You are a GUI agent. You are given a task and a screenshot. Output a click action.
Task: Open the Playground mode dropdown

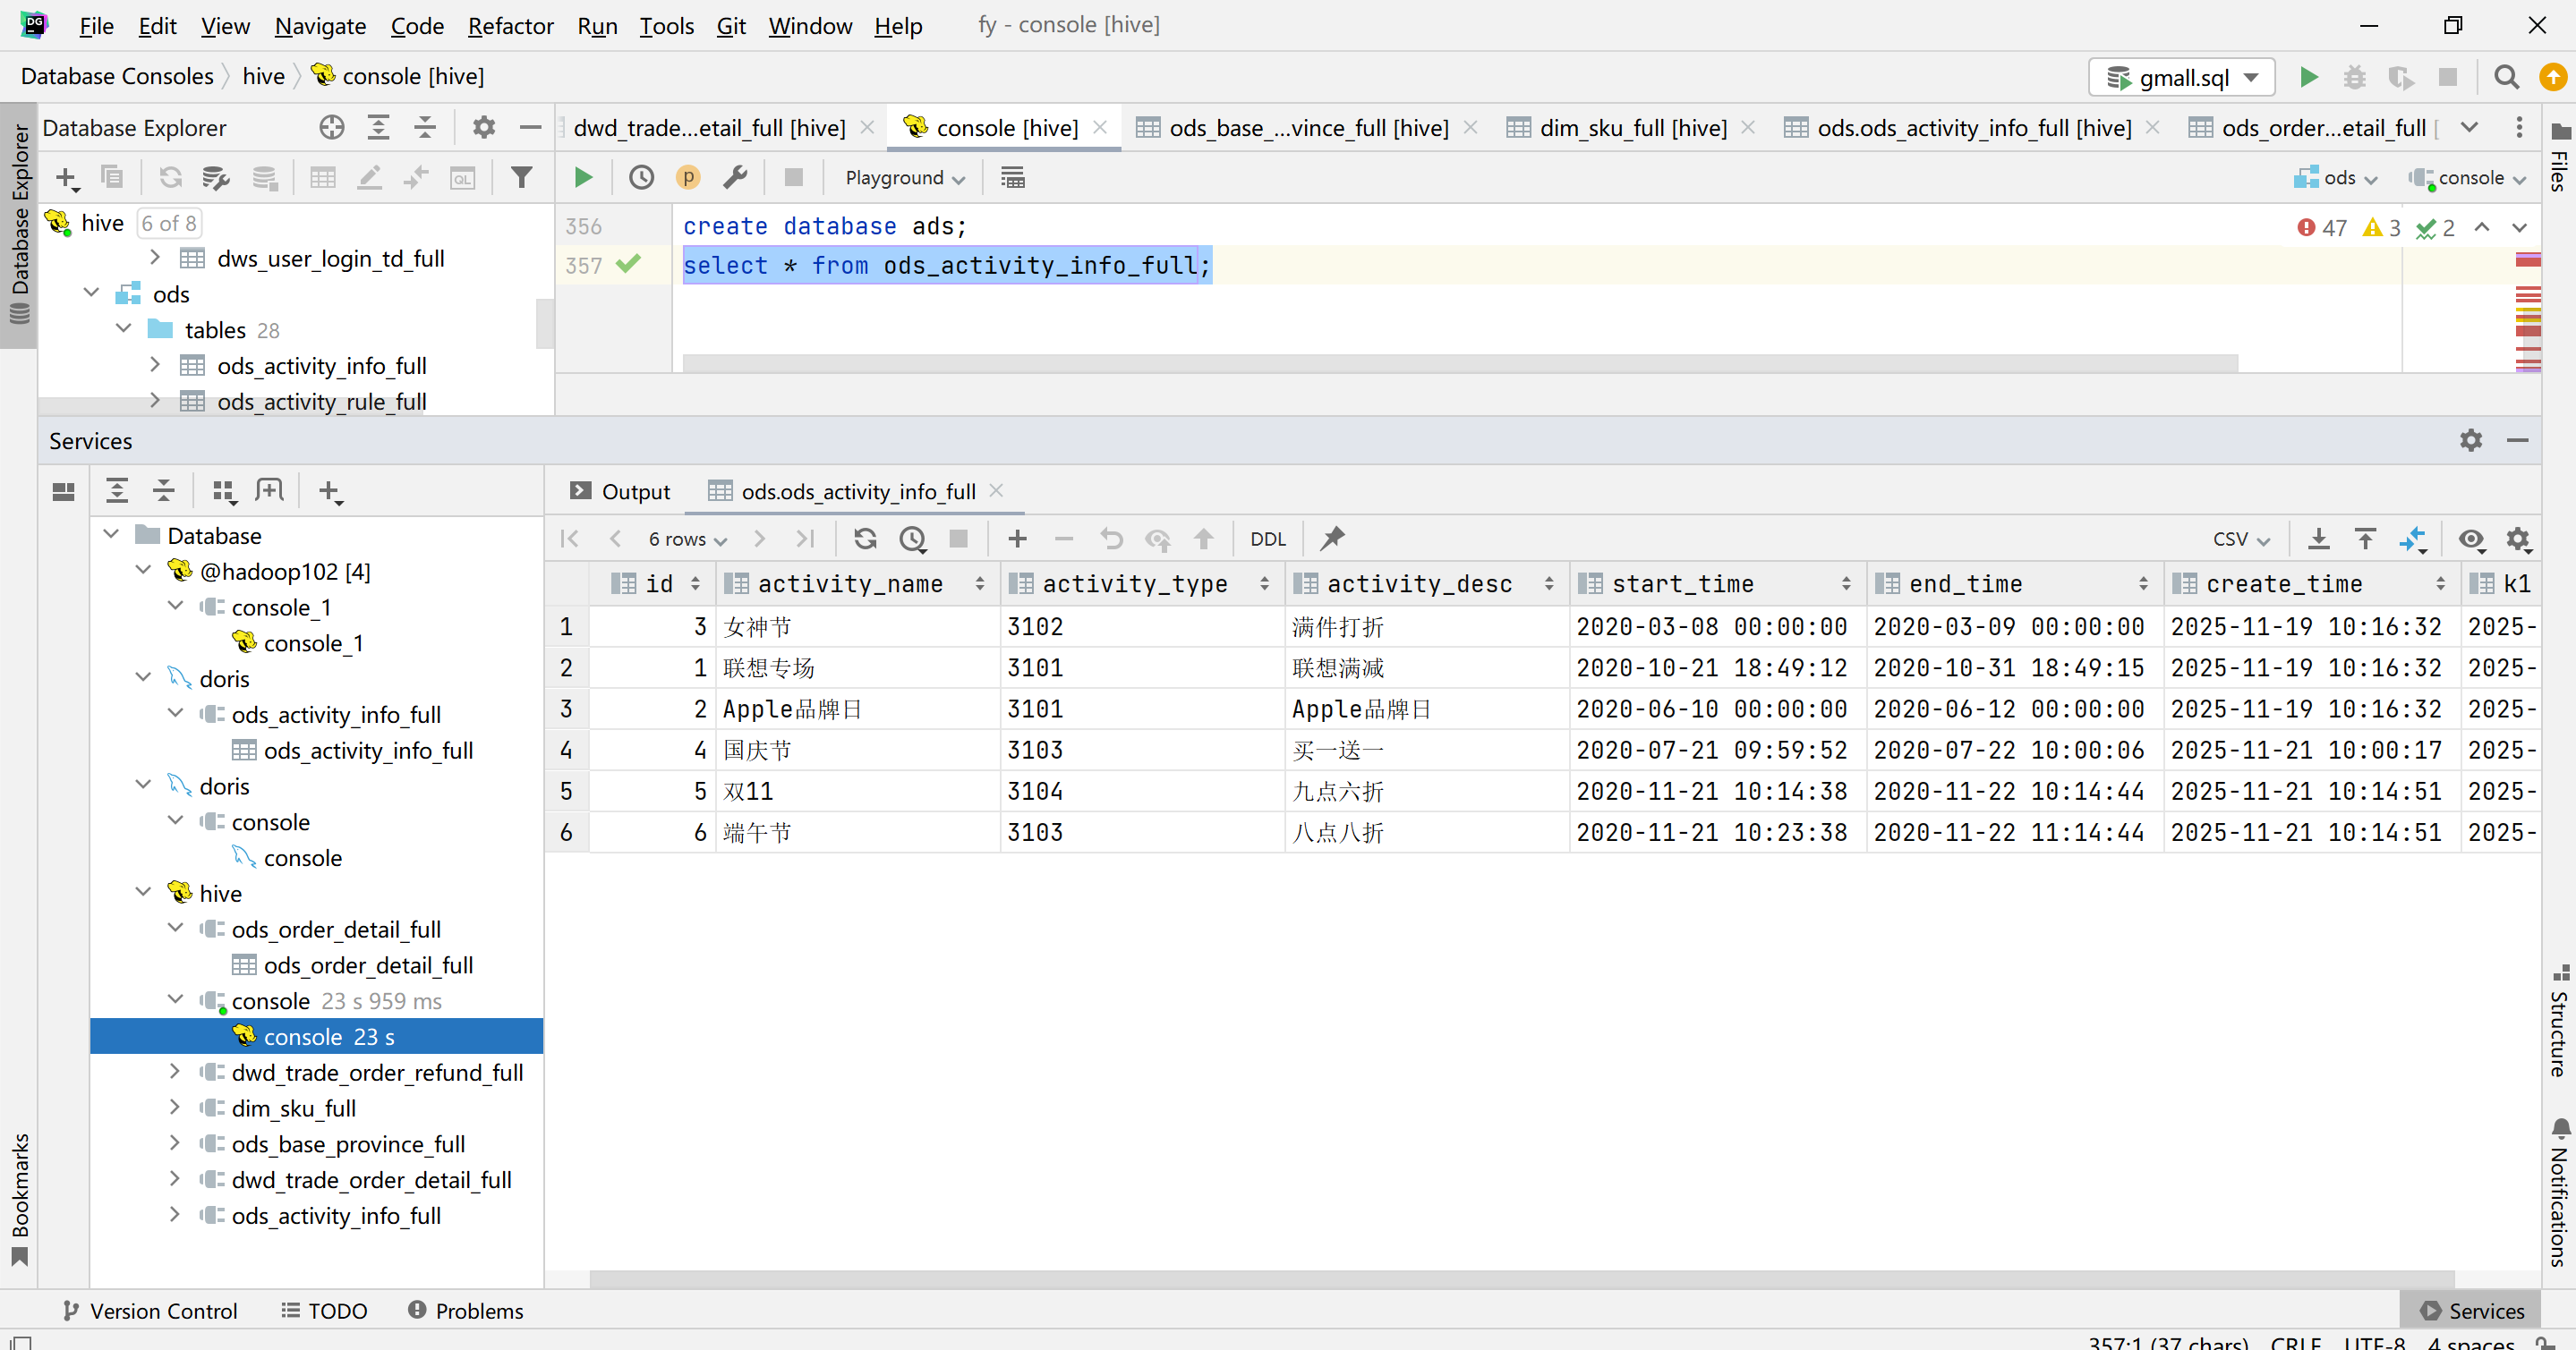pyautogui.click(x=904, y=178)
